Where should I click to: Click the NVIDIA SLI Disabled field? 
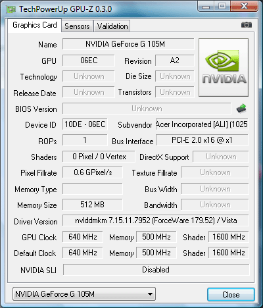pos(156,270)
